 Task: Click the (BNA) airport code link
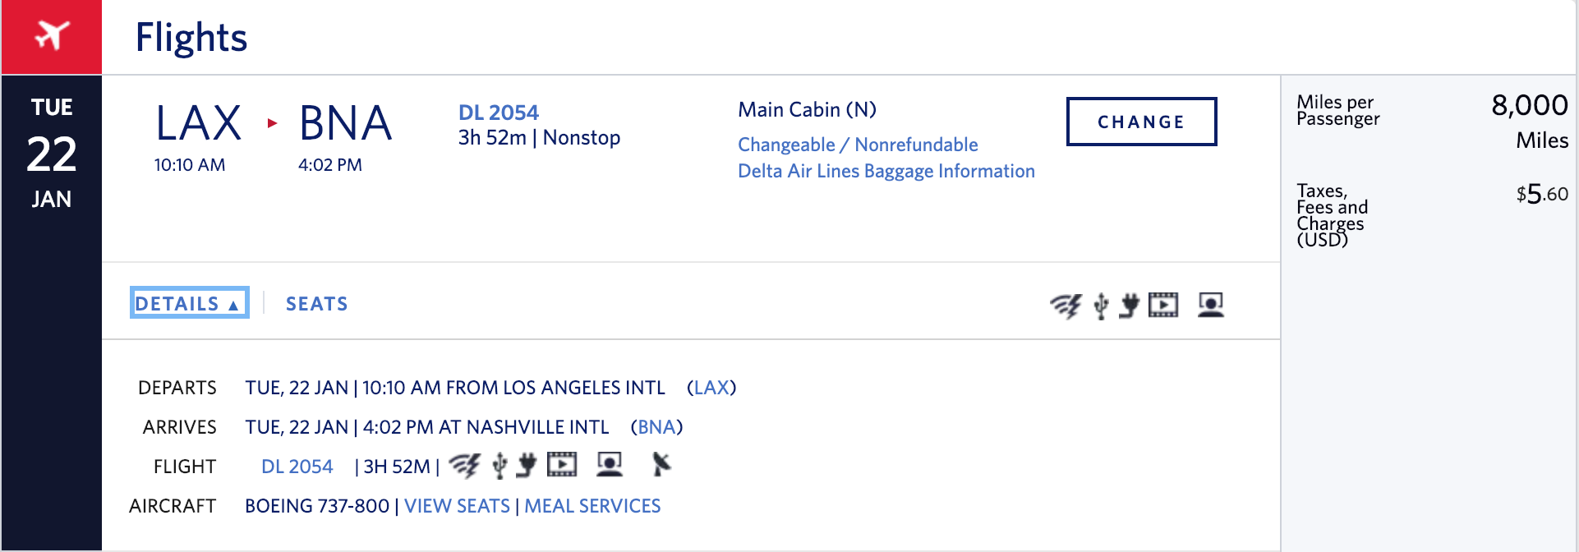click(657, 427)
